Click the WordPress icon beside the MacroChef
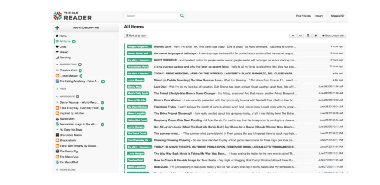Viewport: 380px width, 185px height. (x=58, y=162)
